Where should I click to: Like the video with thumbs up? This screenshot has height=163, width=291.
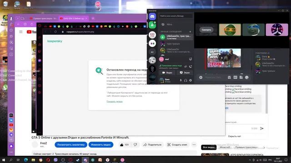(124, 145)
